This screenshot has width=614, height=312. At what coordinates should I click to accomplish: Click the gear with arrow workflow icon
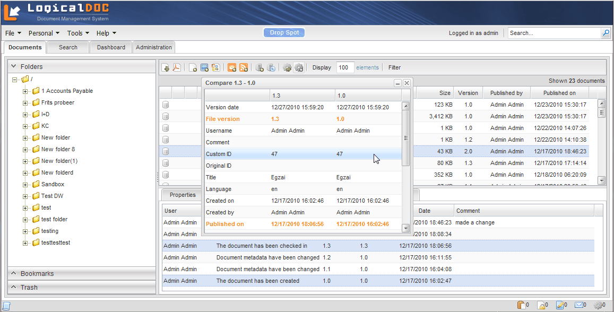[287, 68]
